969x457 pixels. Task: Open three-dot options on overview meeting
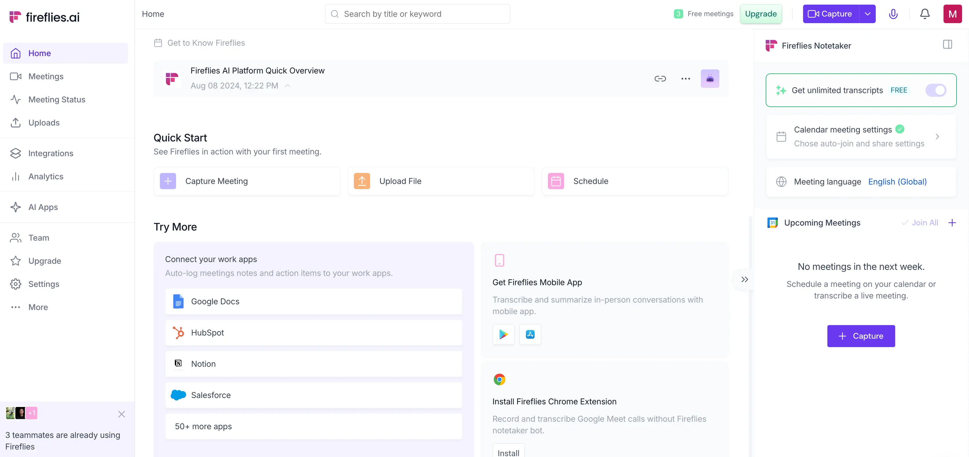685,79
